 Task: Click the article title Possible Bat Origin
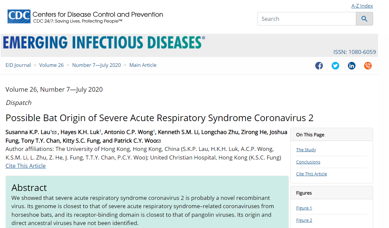pyautogui.click(x=159, y=118)
